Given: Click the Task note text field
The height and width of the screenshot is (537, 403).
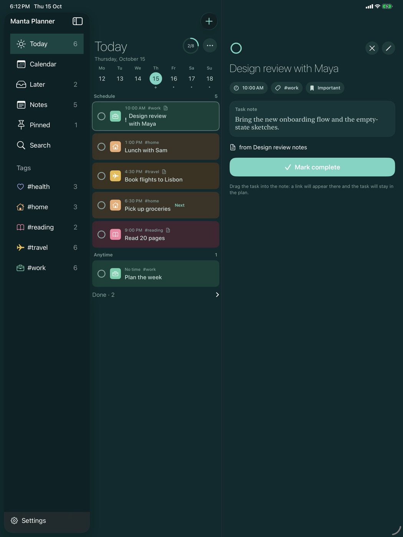Looking at the screenshot, I should (x=312, y=119).
